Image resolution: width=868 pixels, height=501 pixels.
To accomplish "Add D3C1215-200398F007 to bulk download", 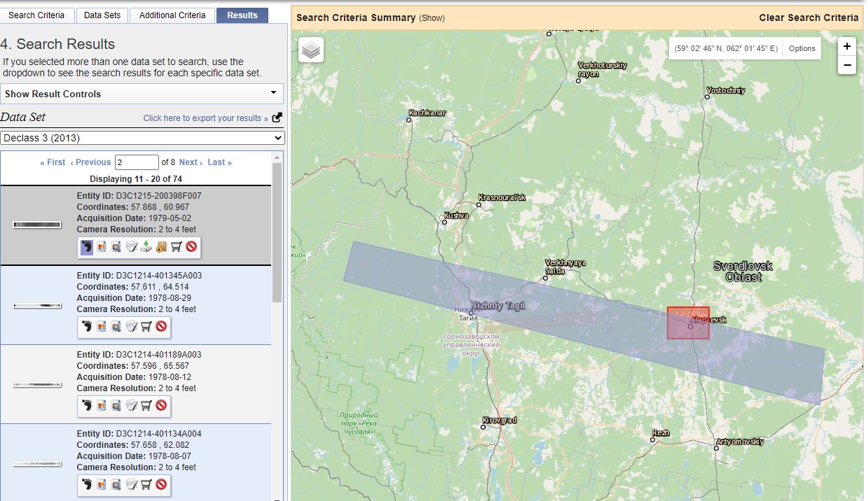I will [161, 246].
